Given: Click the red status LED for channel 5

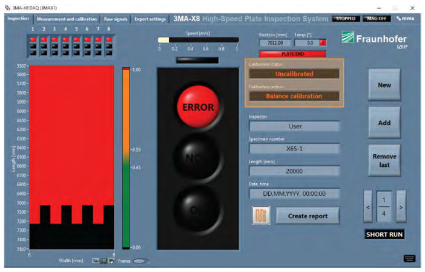Looking at the screenshot, I should click(x=76, y=40).
